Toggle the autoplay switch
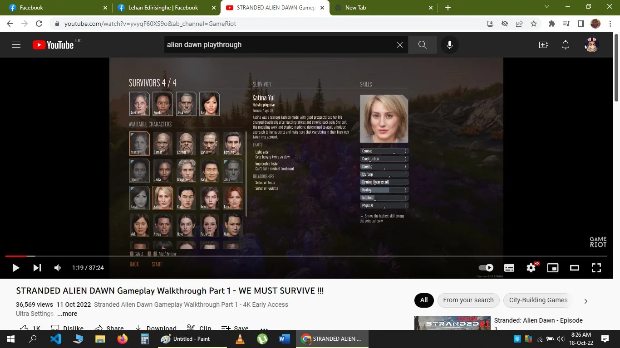 486,267
